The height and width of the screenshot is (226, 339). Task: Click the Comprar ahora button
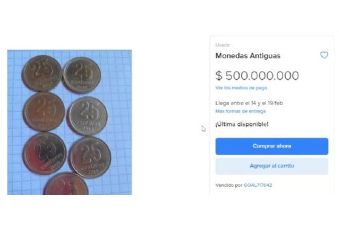point(272,146)
